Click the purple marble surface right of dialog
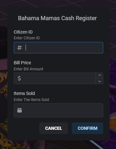 [x=113, y=85]
